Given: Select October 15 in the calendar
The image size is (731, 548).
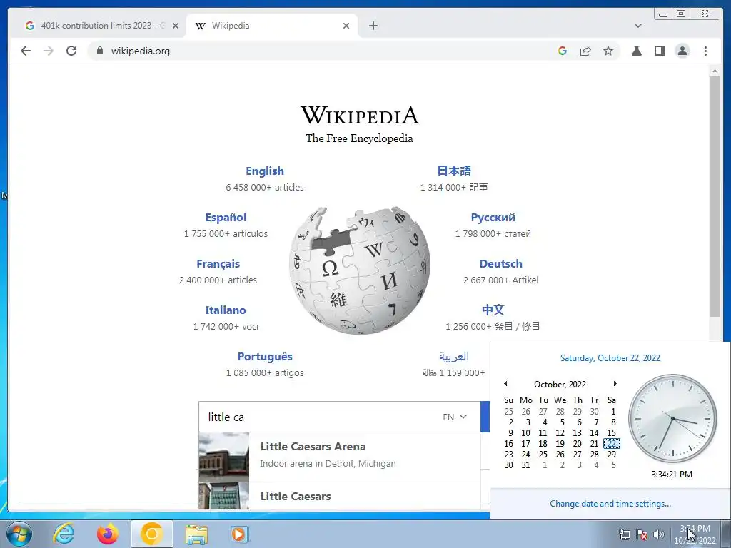Looking at the screenshot, I should [x=612, y=433].
